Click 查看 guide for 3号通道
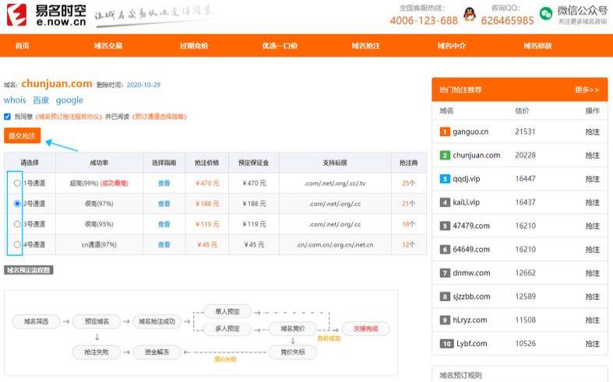Viewport: 613px width, 382px height. 164,224
